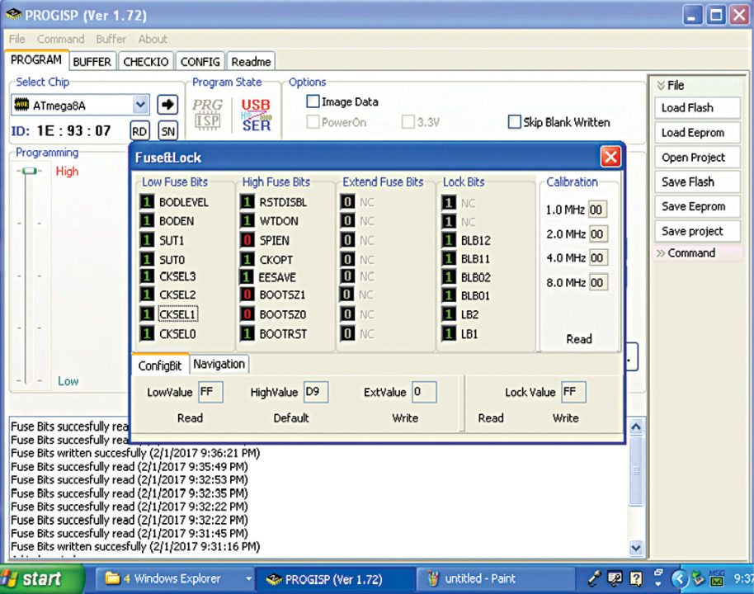
Task: Click the Load Flash button
Action: click(x=687, y=108)
